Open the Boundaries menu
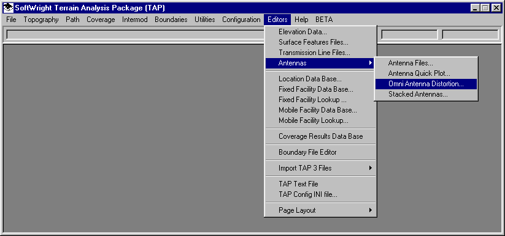This screenshot has height=236, width=505. tap(171, 20)
